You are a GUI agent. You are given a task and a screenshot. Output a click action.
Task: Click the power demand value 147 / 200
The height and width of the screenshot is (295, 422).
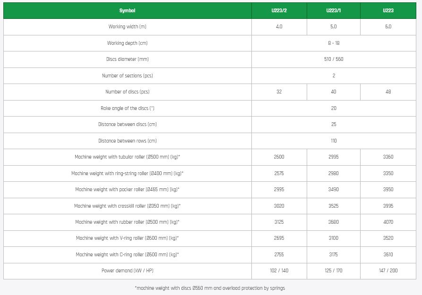click(388, 271)
